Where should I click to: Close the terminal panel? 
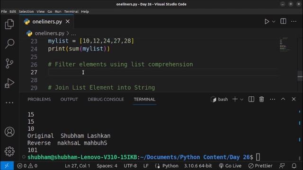coord(294,99)
